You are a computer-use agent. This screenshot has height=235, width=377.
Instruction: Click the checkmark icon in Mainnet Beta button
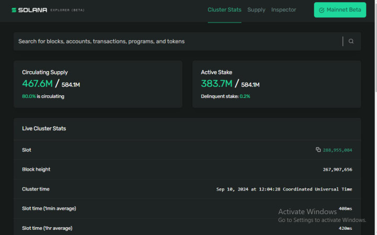tap(321, 10)
